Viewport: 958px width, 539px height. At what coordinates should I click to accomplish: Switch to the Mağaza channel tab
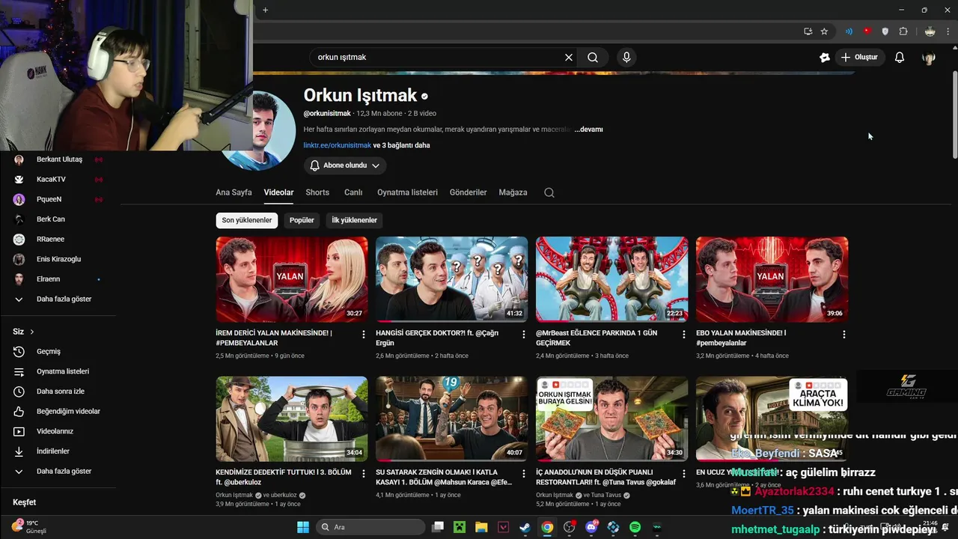pyautogui.click(x=513, y=192)
